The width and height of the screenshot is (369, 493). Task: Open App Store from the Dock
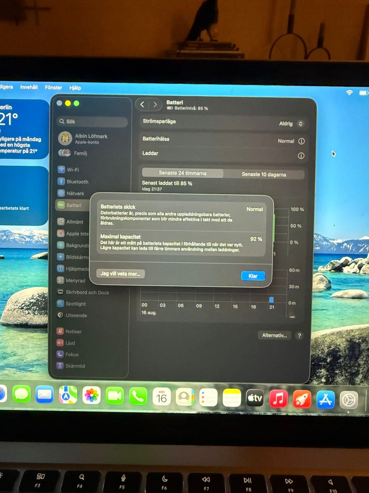(326, 400)
